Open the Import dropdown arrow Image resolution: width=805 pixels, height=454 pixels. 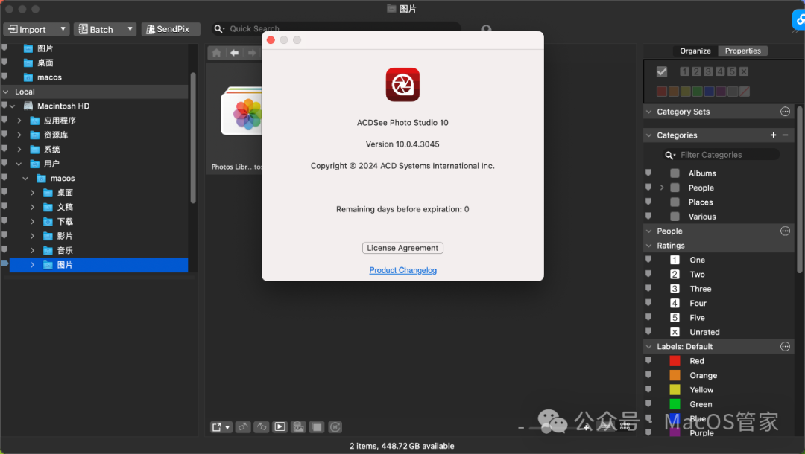(63, 29)
